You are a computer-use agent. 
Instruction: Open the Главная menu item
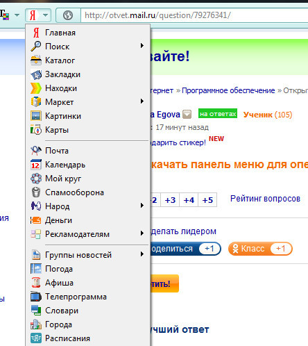88,33
